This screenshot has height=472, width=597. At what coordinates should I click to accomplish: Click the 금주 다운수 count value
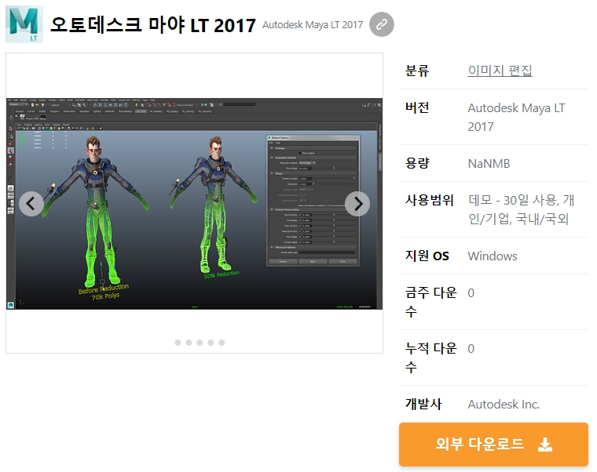tap(471, 293)
